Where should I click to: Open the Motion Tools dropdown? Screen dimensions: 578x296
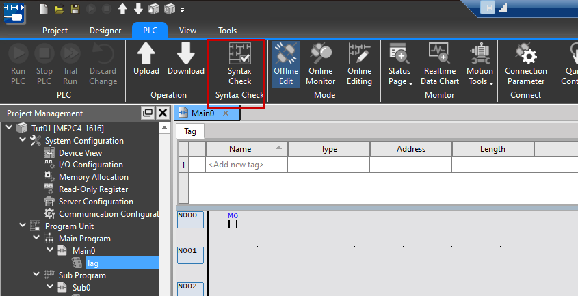[x=480, y=64]
